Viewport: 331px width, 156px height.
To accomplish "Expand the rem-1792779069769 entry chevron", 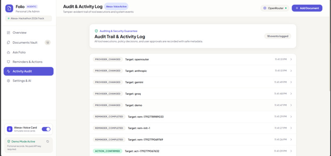I will (291, 140).
